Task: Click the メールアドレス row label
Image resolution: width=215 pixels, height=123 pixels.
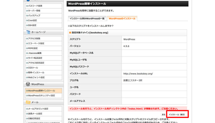Action: (x=77, y=101)
